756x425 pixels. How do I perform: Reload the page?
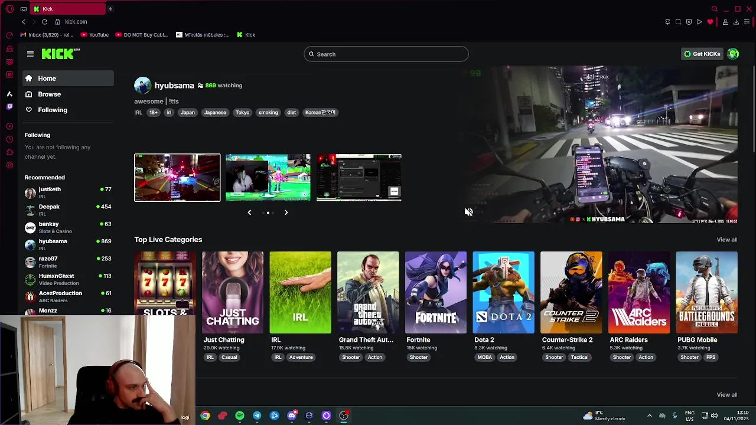[44, 22]
